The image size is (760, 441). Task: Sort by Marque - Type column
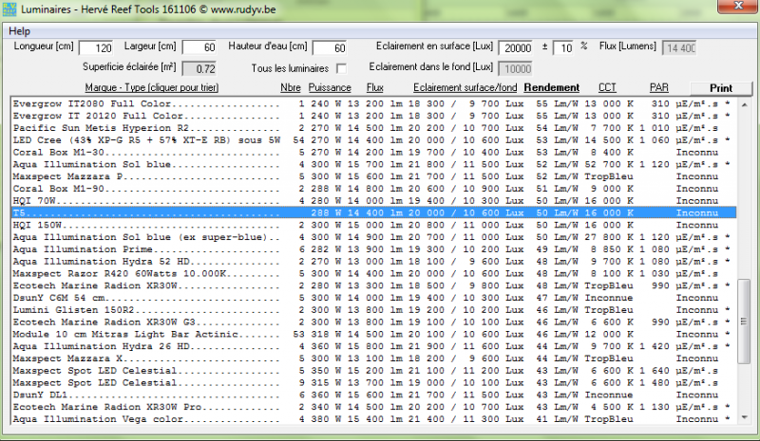152,87
